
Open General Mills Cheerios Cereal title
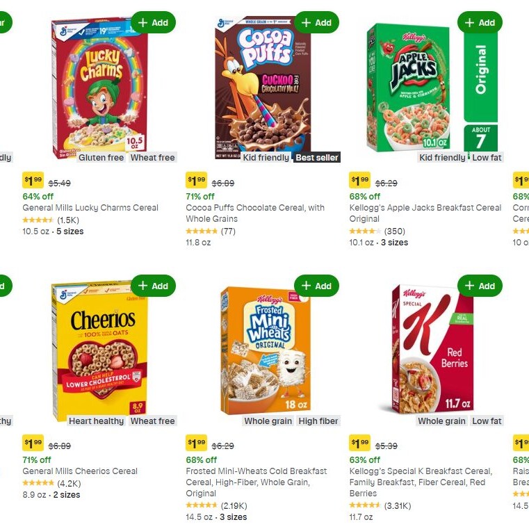pyautogui.click(x=80, y=471)
